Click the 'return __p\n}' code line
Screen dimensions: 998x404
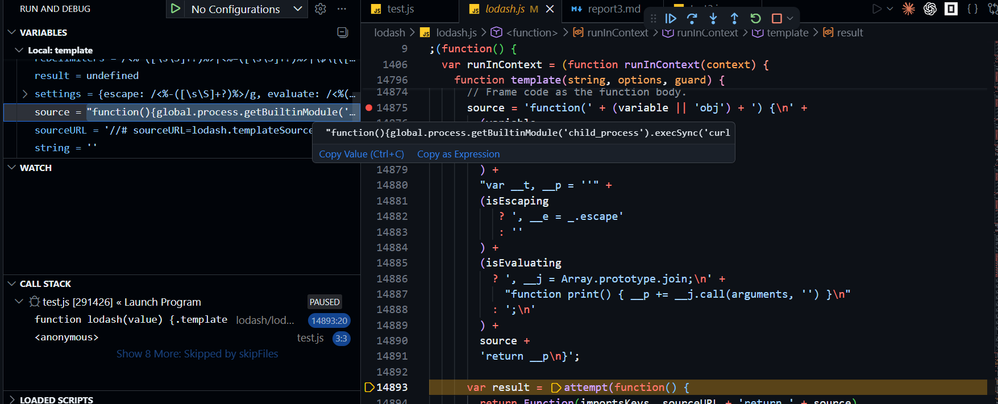[530, 356]
